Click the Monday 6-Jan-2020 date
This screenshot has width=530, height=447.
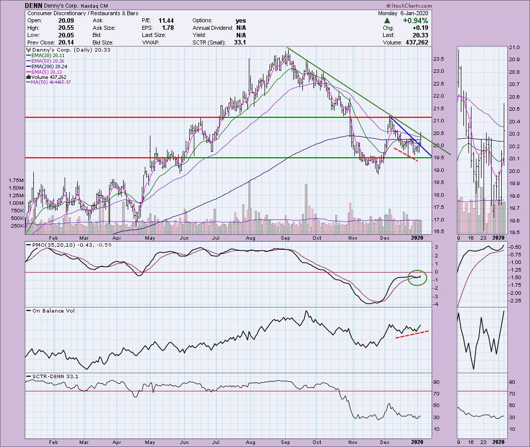[403, 13]
